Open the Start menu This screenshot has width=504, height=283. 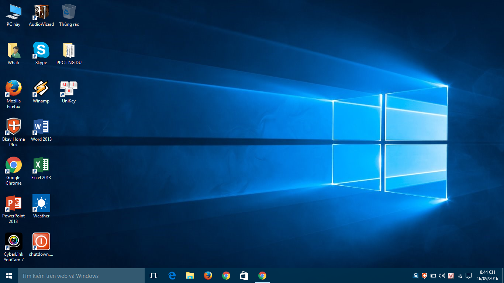pyautogui.click(x=9, y=276)
